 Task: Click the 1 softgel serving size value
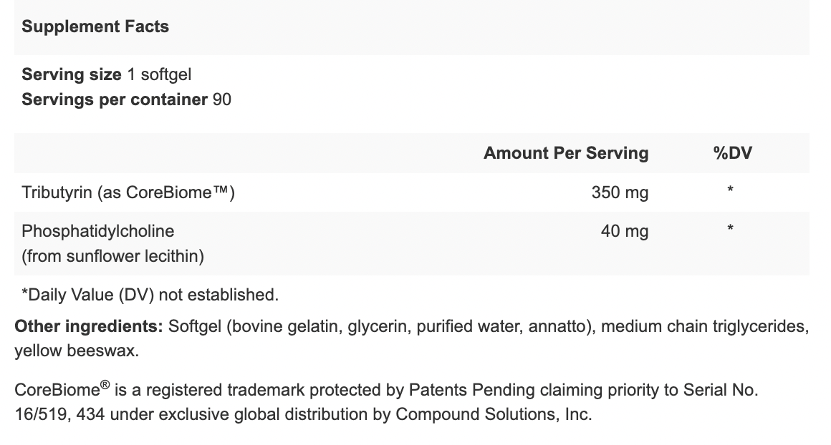[159, 74]
